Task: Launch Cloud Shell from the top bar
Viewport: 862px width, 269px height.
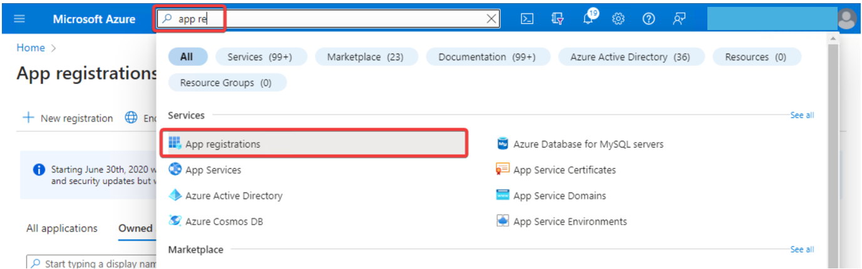Action: click(527, 19)
